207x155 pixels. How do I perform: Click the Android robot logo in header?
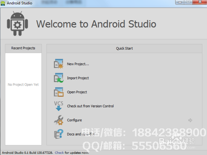(17, 23)
